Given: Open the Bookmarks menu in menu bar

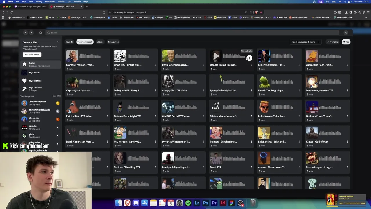Looking at the screenshot, I should 50,2.
